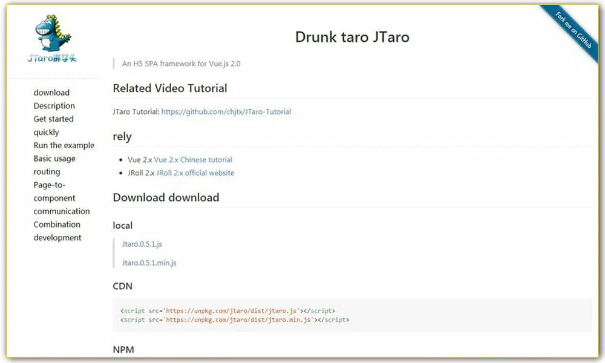
Task: Select Get started quickly sidebar link
Action: point(53,125)
